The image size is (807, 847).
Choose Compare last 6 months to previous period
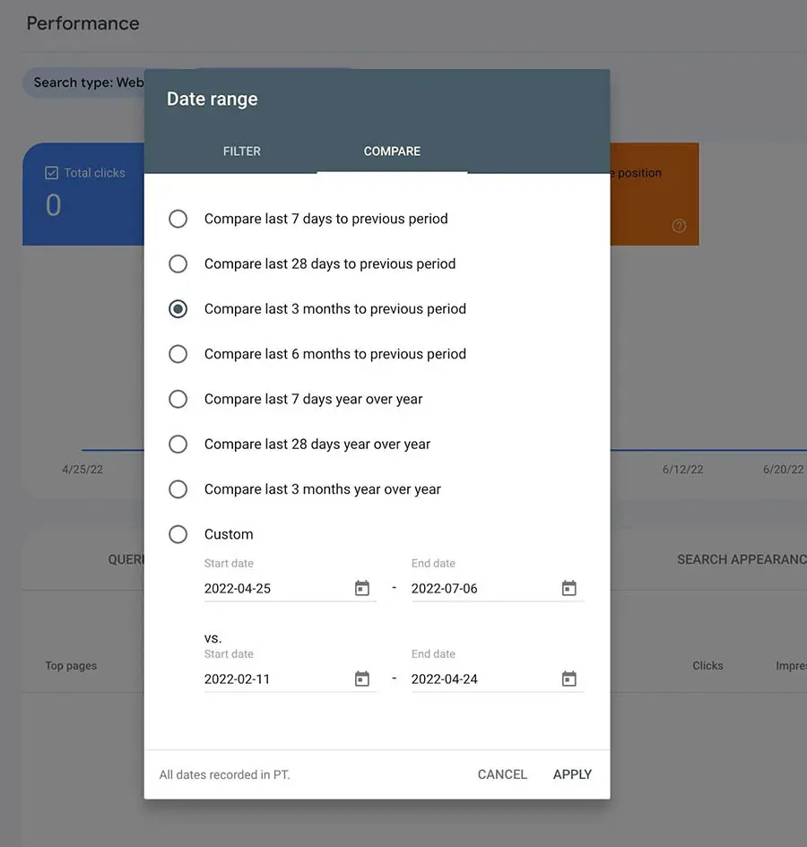pos(178,354)
